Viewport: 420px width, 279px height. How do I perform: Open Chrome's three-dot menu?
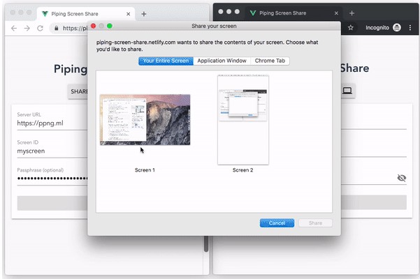412,28
